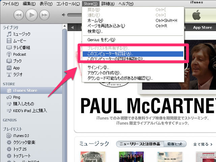Choose アカウントの作成(R)... menu entry
The height and width of the screenshot is (162, 216).
tap(133, 73)
